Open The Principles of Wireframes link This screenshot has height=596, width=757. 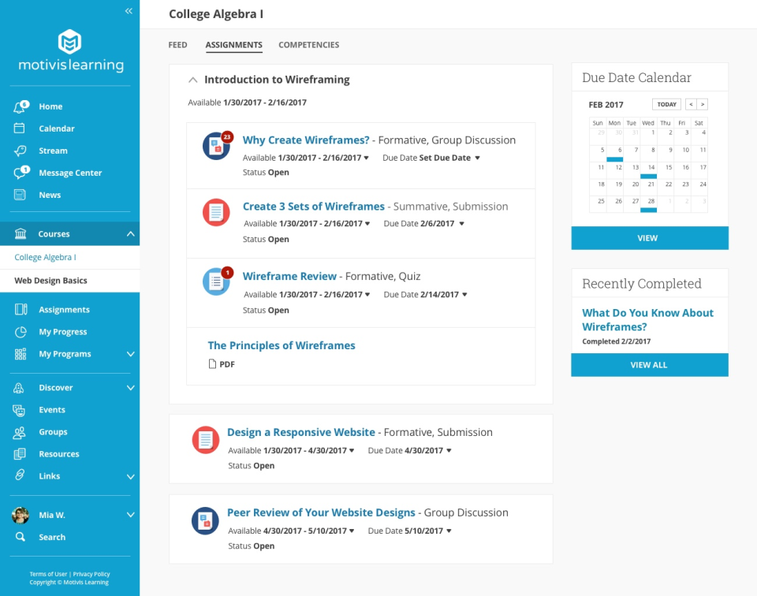(282, 345)
